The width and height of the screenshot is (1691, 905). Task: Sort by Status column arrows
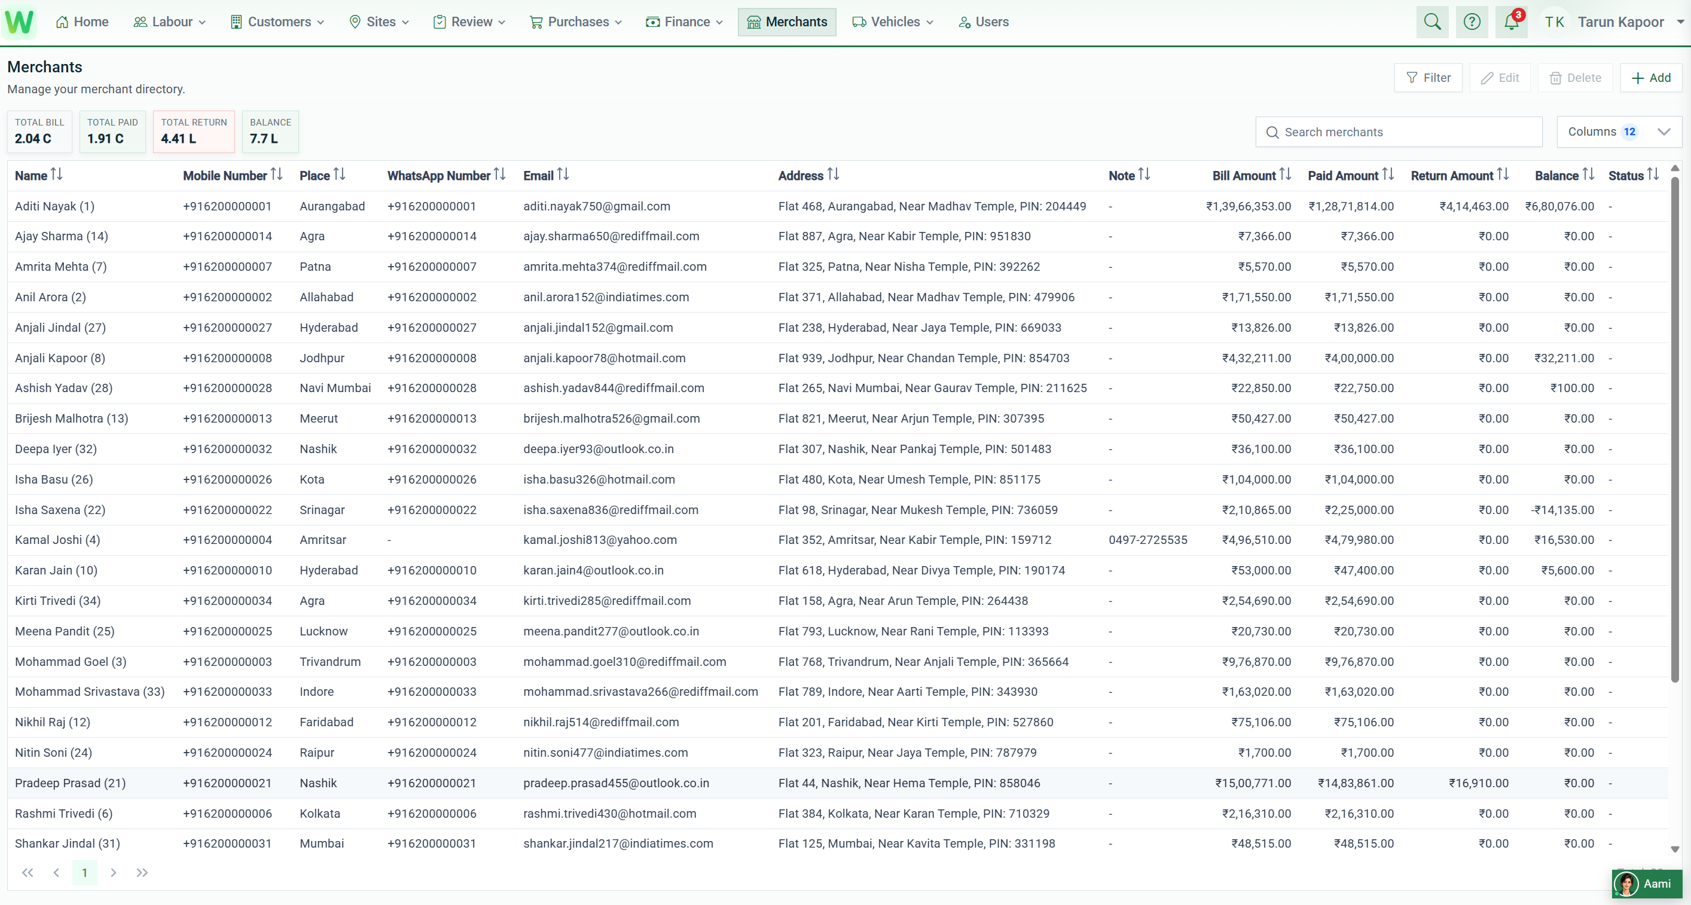tap(1653, 175)
